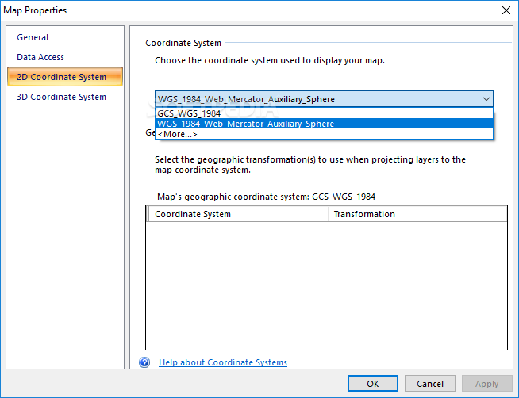The image size is (519, 398).
Task: Close the Map Properties dialog
Action: coord(506,10)
